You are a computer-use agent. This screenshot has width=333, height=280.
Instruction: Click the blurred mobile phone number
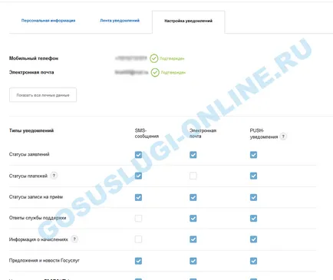tap(131, 58)
